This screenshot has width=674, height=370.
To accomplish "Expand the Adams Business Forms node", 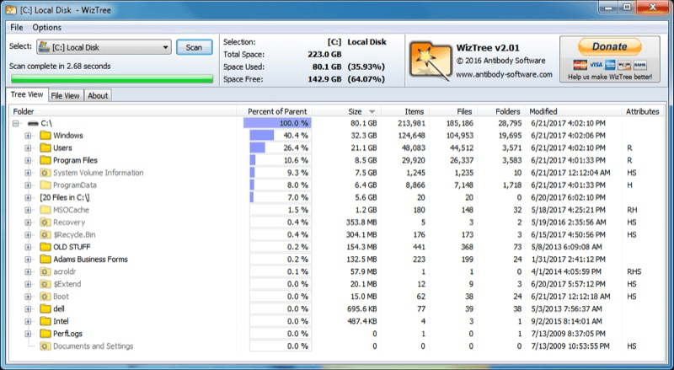I will point(29,260).
